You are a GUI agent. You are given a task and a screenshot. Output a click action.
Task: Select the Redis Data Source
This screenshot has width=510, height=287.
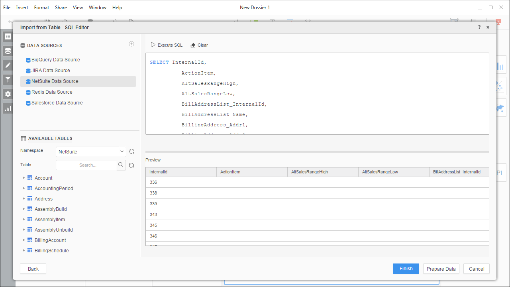pyautogui.click(x=52, y=92)
